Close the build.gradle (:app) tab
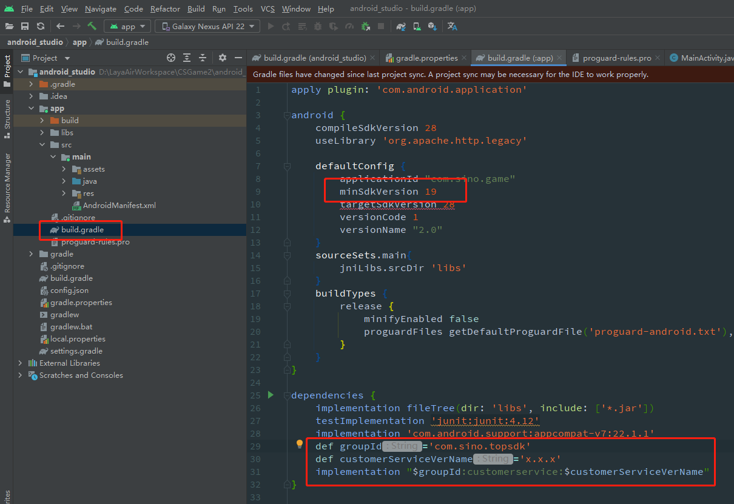The height and width of the screenshot is (504, 734). pos(559,58)
